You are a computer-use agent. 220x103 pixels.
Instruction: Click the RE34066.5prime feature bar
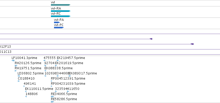pyautogui.click(x=52, y=97)
